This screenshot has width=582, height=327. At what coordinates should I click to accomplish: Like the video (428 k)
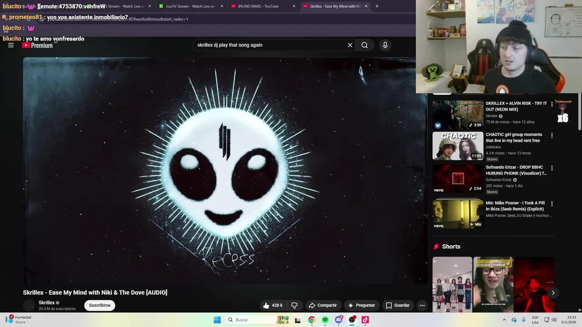tap(272, 305)
